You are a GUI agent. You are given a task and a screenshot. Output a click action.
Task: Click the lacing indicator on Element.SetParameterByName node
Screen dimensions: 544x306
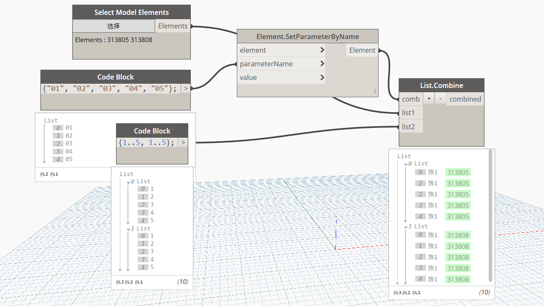click(375, 91)
